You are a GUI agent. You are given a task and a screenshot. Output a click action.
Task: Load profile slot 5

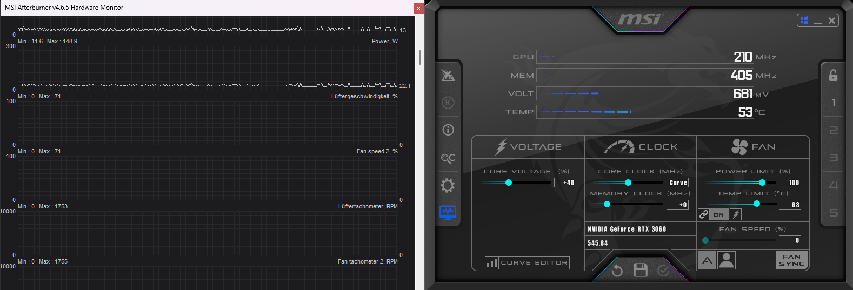pyautogui.click(x=834, y=213)
